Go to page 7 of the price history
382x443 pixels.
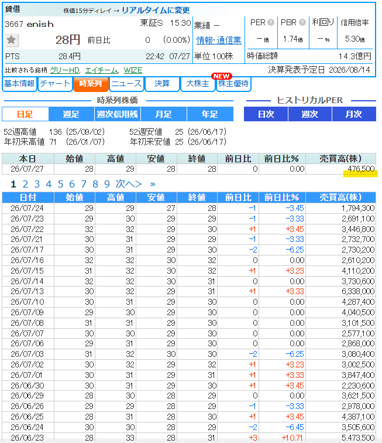(x=84, y=184)
